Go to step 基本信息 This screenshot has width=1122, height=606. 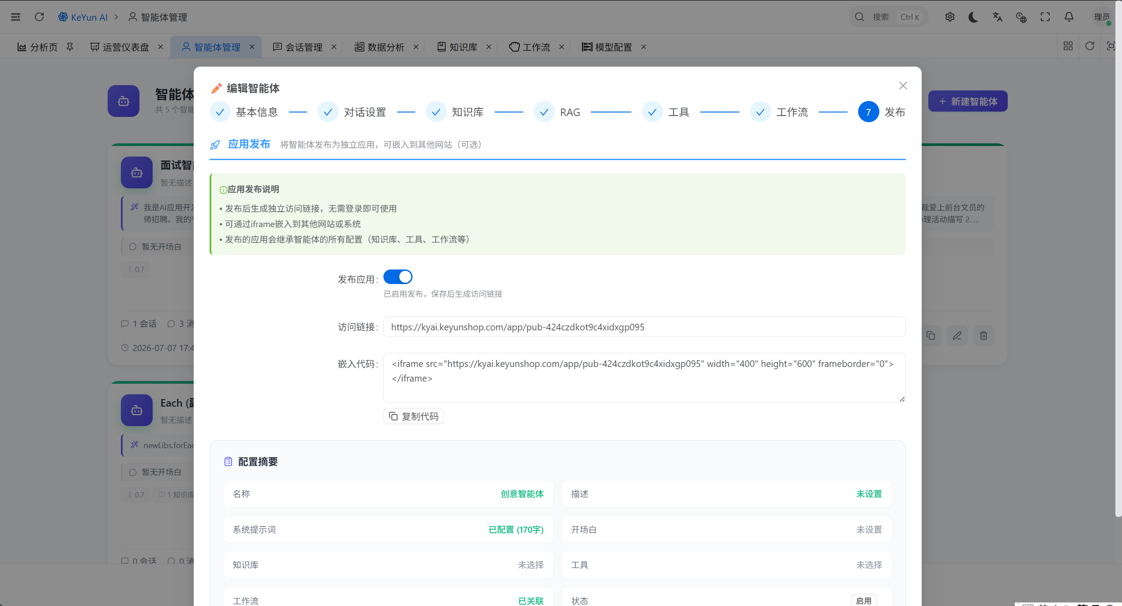coord(245,112)
